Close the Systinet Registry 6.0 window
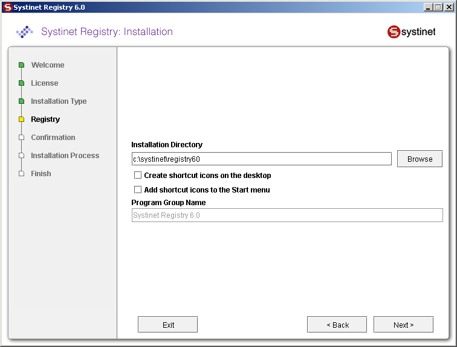This screenshot has height=347, width=457. (x=449, y=7)
